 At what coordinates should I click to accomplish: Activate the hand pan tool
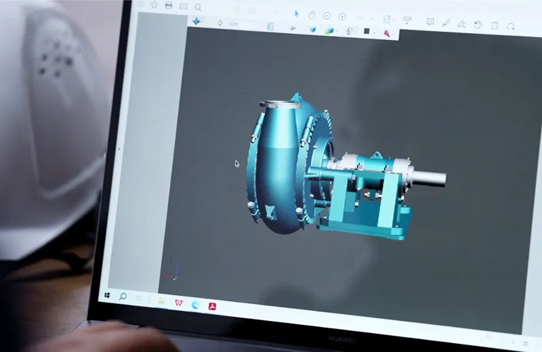pyautogui.click(x=312, y=15)
